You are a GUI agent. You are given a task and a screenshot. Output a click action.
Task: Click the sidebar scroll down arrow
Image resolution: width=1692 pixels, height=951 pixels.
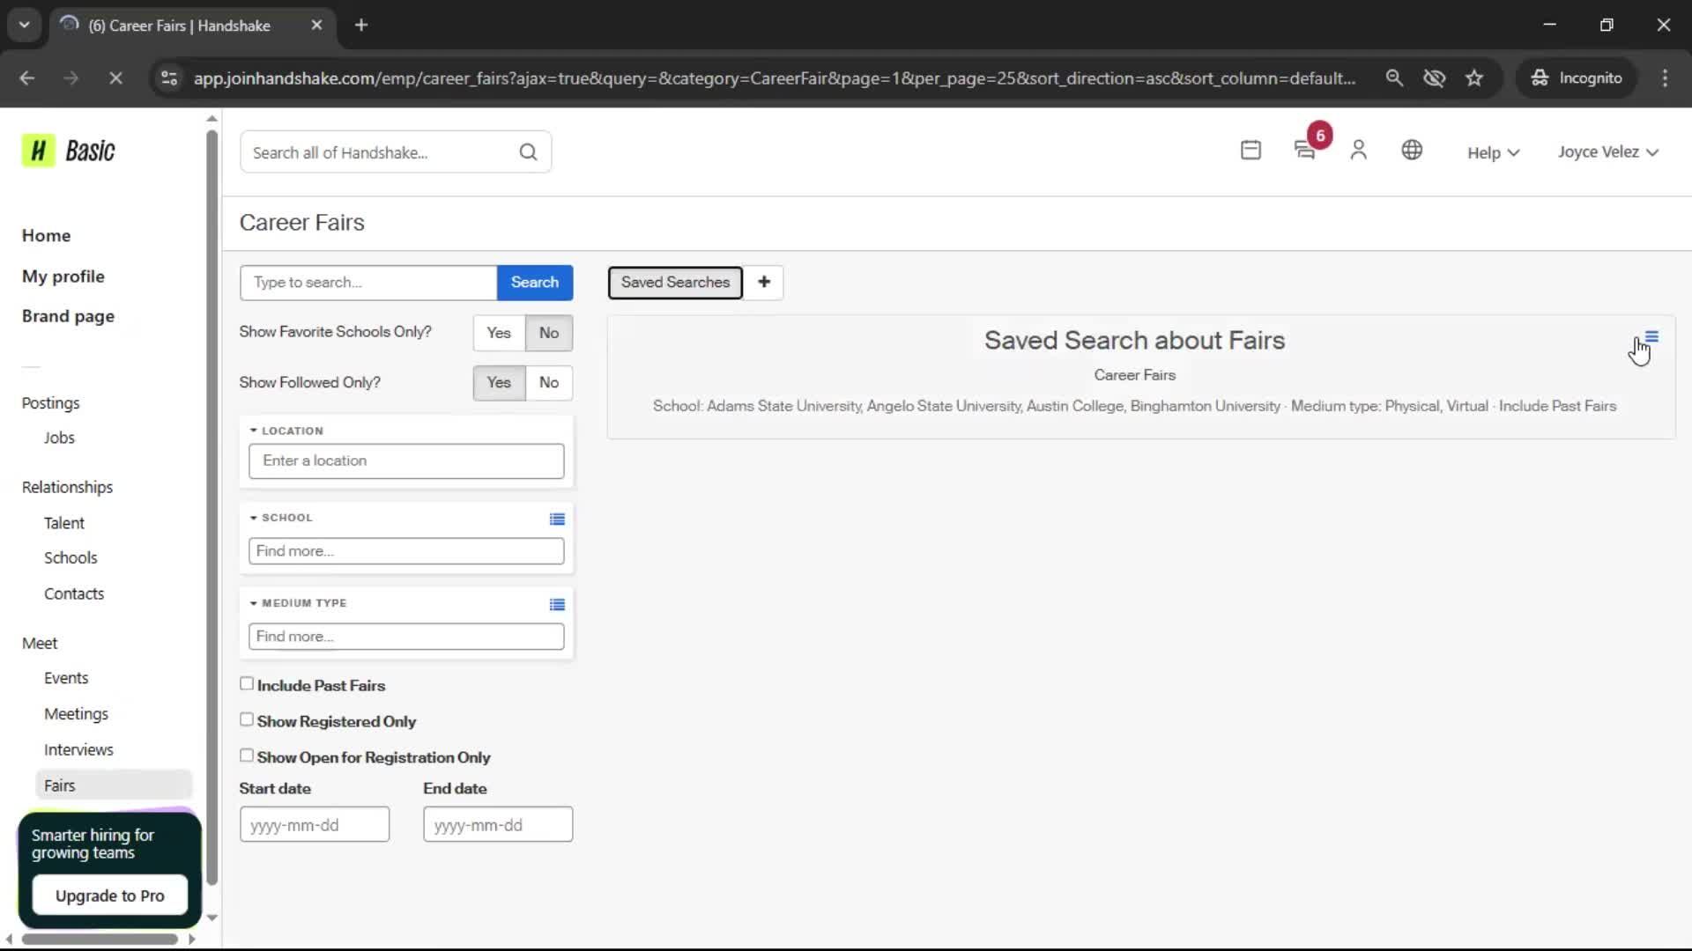(211, 918)
